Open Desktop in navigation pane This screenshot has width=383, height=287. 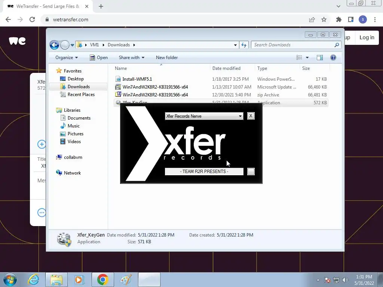[x=76, y=78]
